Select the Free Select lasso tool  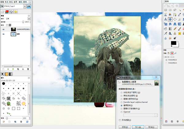[x=175, y=10]
